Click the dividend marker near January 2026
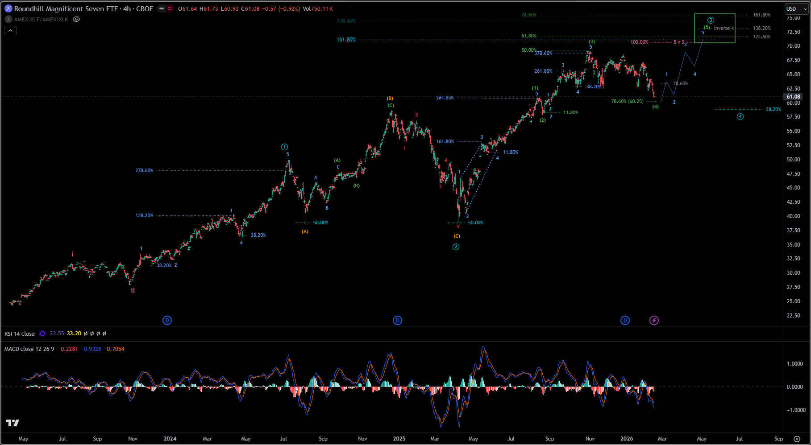 pos(625,320)
